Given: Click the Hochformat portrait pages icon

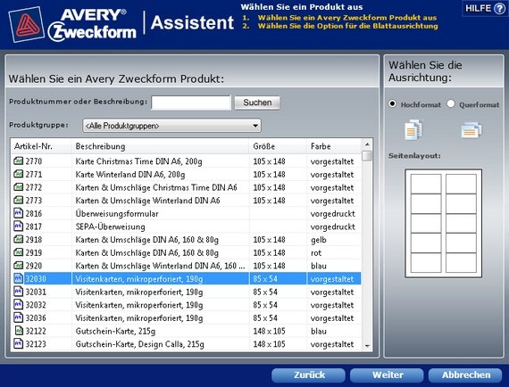Looking at the screenshot, I should click(x=413, y=129).
